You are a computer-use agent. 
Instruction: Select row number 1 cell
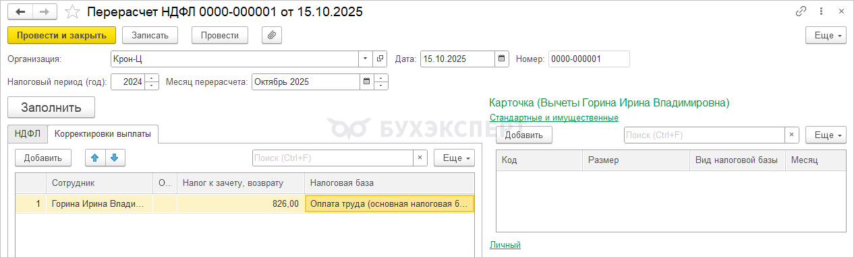pyautogui.click(x=30, y=204)
